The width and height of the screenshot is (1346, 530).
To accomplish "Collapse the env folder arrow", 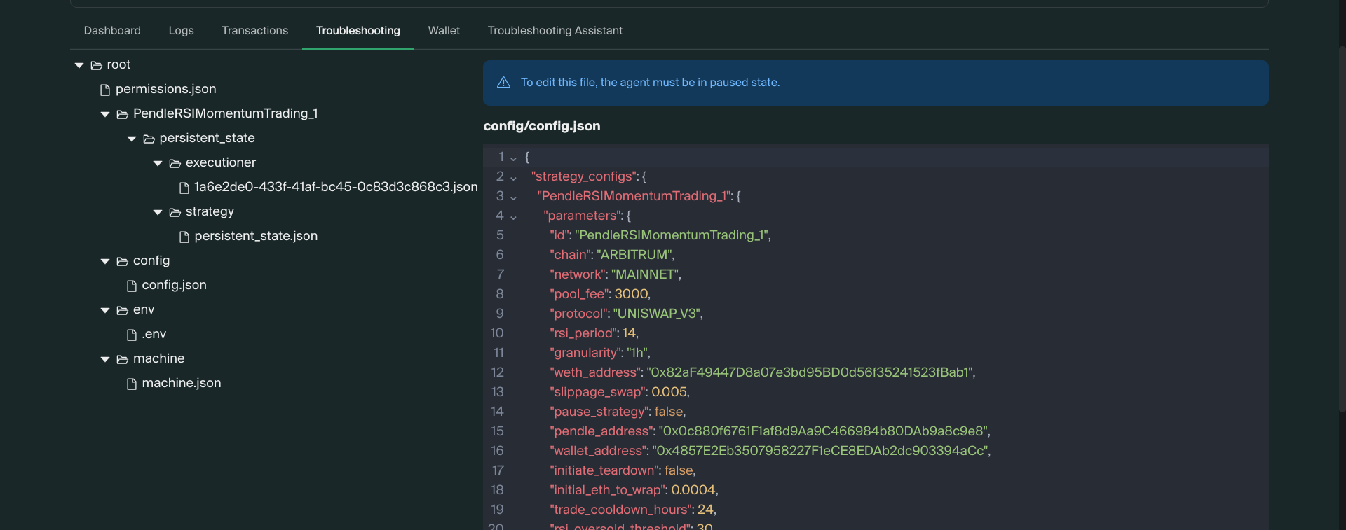I will 105,310.
